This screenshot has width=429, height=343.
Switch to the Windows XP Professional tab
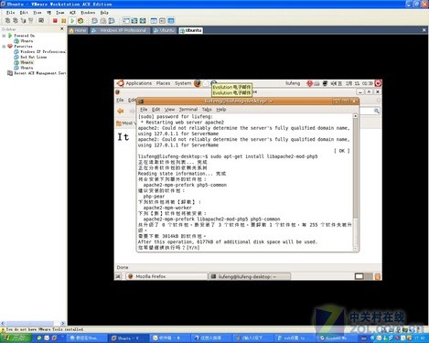click(x=120, y=30)
